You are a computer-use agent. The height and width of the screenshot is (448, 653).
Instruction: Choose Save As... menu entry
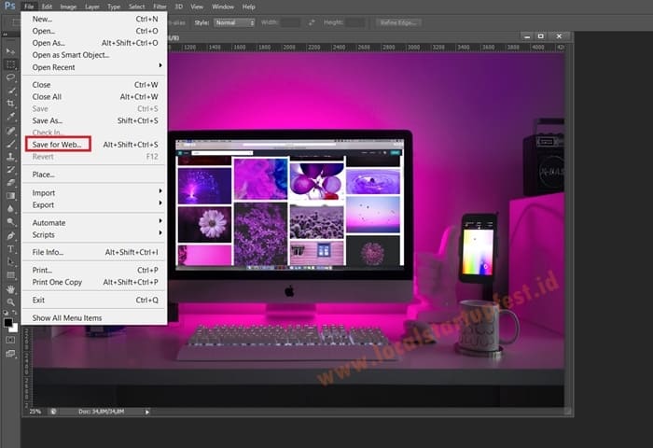coord(94,120)
